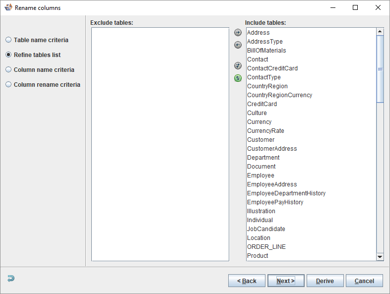390x294 pixels.
Task: Select CustomerAddress table
Action: 311,149
